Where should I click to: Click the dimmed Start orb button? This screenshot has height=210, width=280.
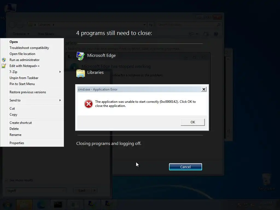(x=7, y=205)
